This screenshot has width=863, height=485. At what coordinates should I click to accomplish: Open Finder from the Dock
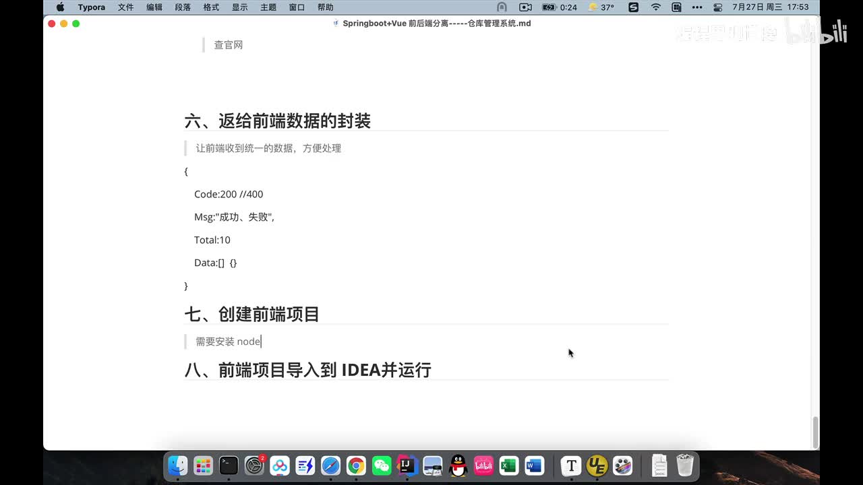(x=177, y=465)
